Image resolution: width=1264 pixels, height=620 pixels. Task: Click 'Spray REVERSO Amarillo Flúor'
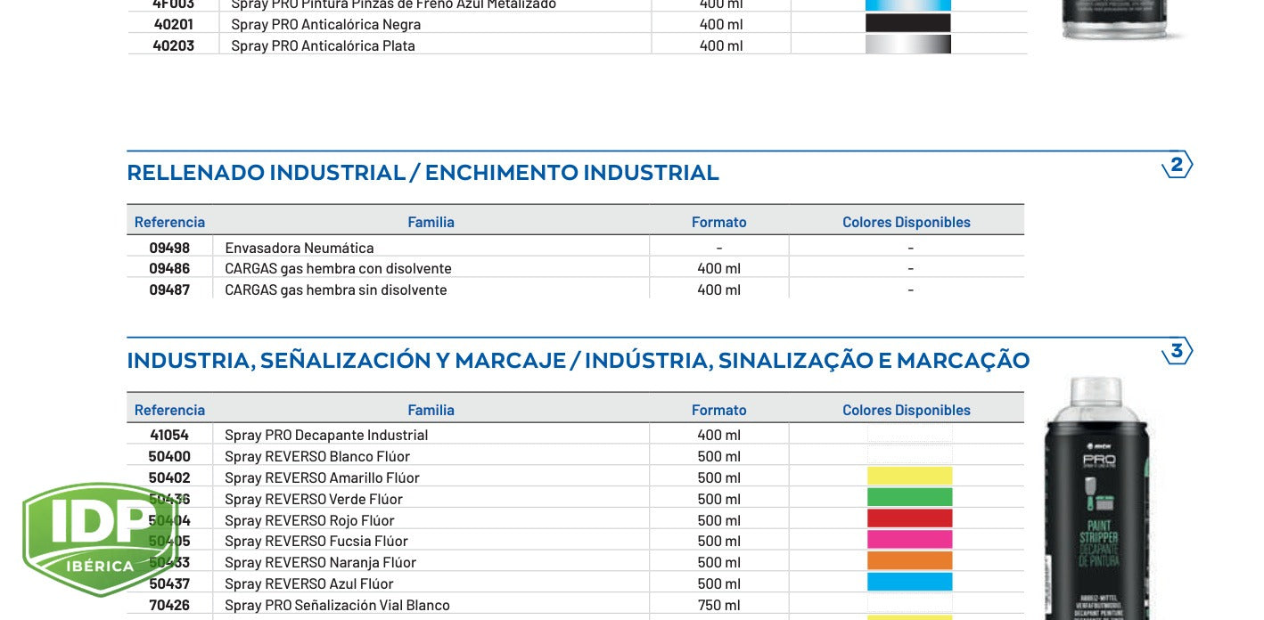point(322,477)
